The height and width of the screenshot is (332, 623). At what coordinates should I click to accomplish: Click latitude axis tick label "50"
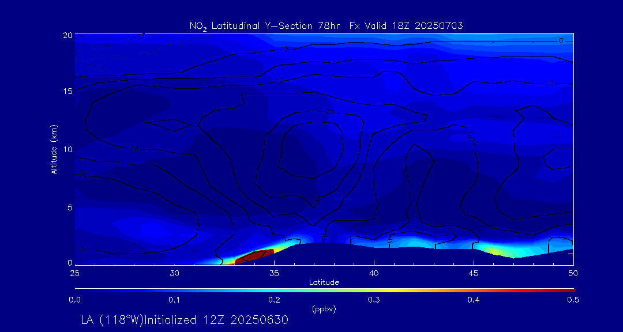(x=573, y=273)
